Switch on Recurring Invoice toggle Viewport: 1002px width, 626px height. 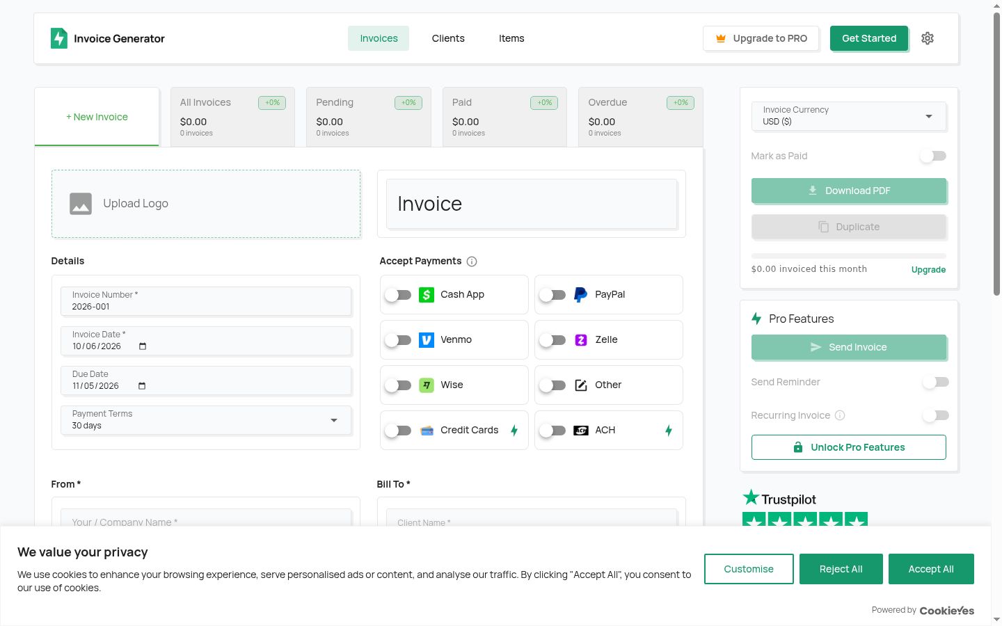coord(936,415)
